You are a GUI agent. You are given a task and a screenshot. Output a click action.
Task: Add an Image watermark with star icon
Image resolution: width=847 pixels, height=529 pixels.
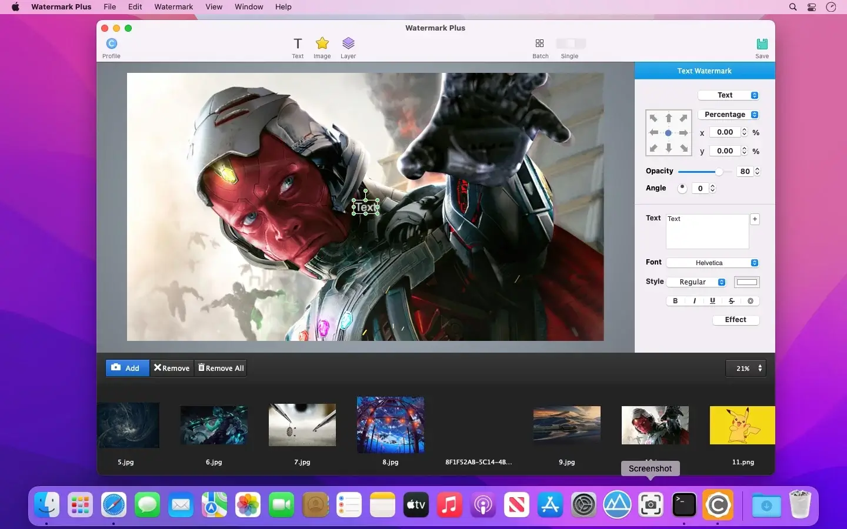pos(322,48)
